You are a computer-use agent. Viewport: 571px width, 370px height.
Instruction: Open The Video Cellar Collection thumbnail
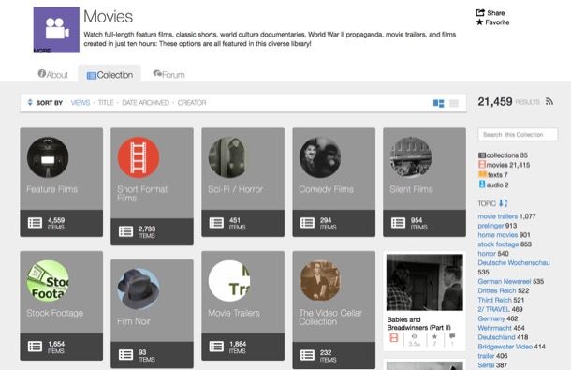click(x=320, y=281)
